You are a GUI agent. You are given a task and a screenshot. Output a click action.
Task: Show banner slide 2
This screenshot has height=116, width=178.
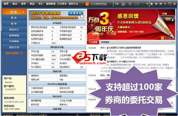pos(166,38)
